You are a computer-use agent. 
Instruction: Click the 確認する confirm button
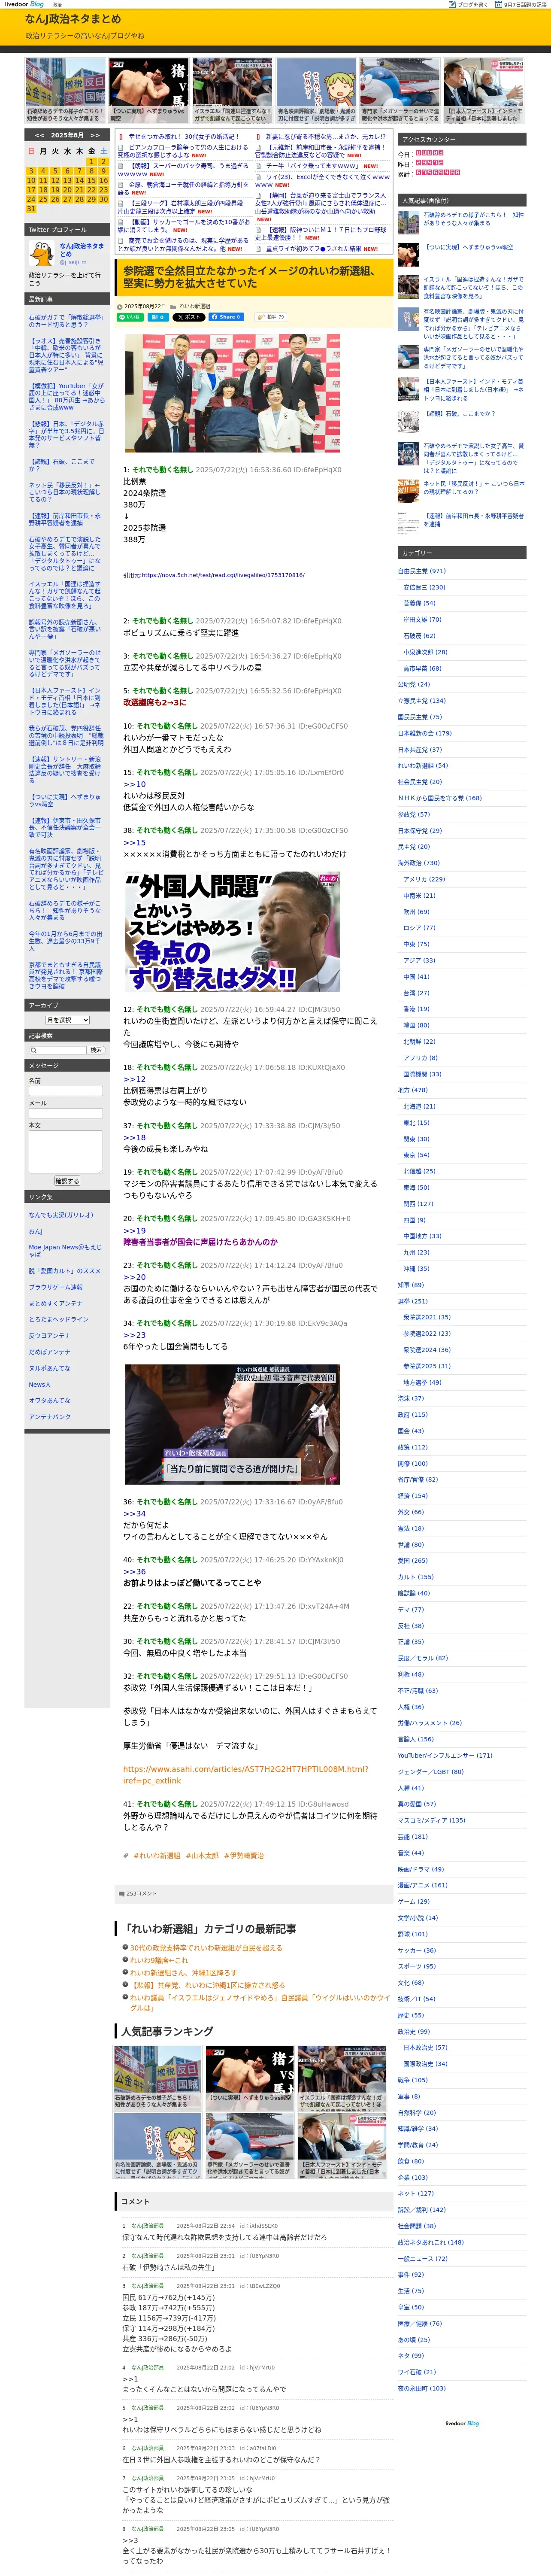pos(67,1181)
